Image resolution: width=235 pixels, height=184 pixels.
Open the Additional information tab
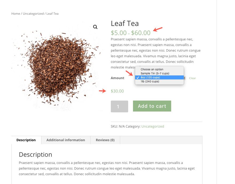(x=66, y=140)
